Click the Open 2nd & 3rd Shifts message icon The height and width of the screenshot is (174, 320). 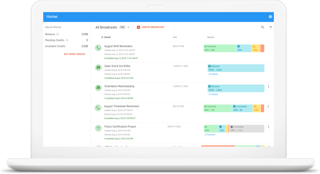point(98,68)
